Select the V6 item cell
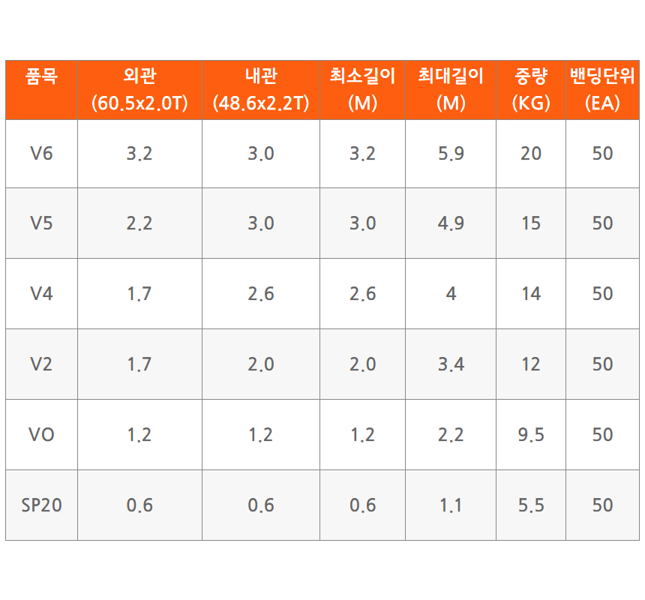Image resolution: width=645 pixels, height=600 pixels. tap(41, 154)
